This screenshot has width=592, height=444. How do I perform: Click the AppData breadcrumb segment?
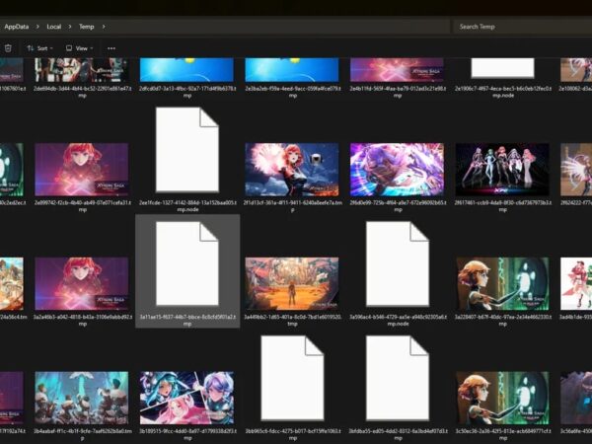(x=18, y=26)
